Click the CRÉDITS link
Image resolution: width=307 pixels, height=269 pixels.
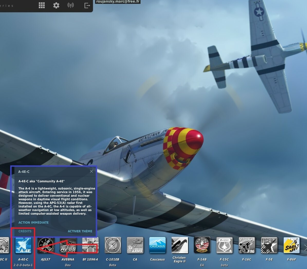tap(25, 231)
